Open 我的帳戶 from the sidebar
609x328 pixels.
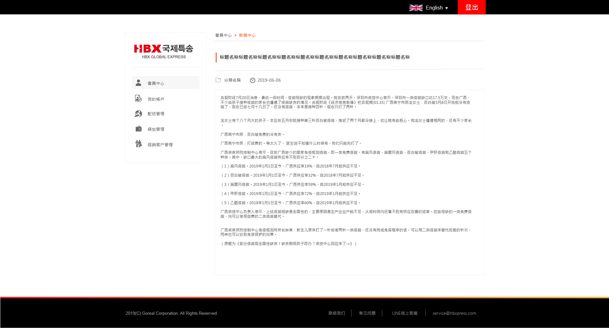click(x=156, y=99)
